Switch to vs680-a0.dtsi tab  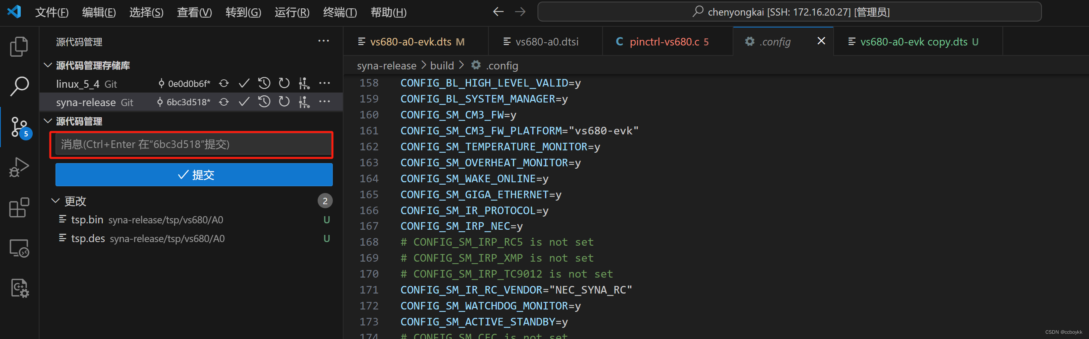(545, 41)
